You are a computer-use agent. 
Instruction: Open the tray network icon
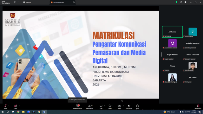pos(183,112)
